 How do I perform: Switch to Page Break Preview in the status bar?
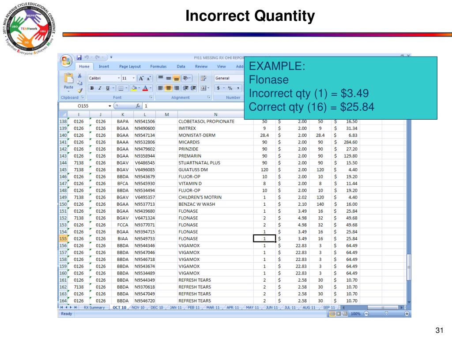[345, 314]
